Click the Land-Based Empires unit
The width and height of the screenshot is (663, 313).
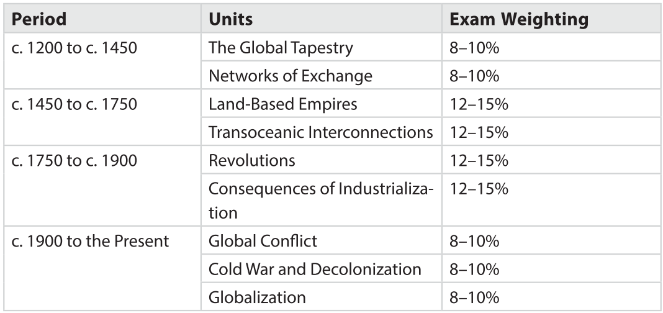[x=283, y=104]
